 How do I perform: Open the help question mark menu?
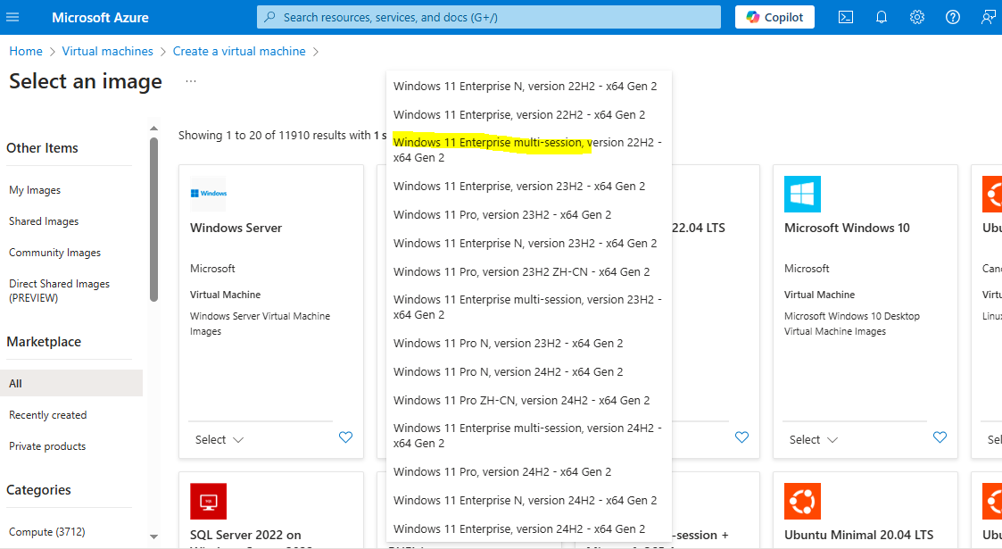click(x=953, y=17)
